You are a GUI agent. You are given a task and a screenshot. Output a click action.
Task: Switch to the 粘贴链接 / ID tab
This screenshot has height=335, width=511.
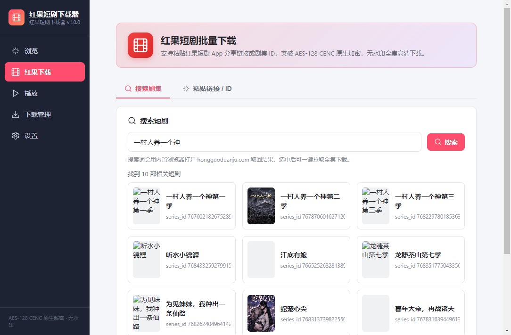(x=207, y=89)
